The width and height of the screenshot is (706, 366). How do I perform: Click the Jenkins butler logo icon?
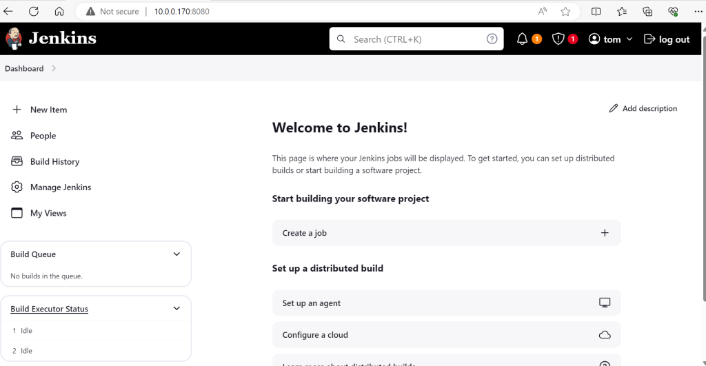tap(14, 39)
